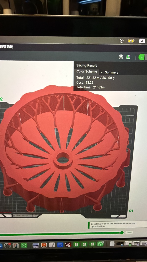Click the build plate type label
The width and height of the screenshot is (147, 262).
click(22, 216)
